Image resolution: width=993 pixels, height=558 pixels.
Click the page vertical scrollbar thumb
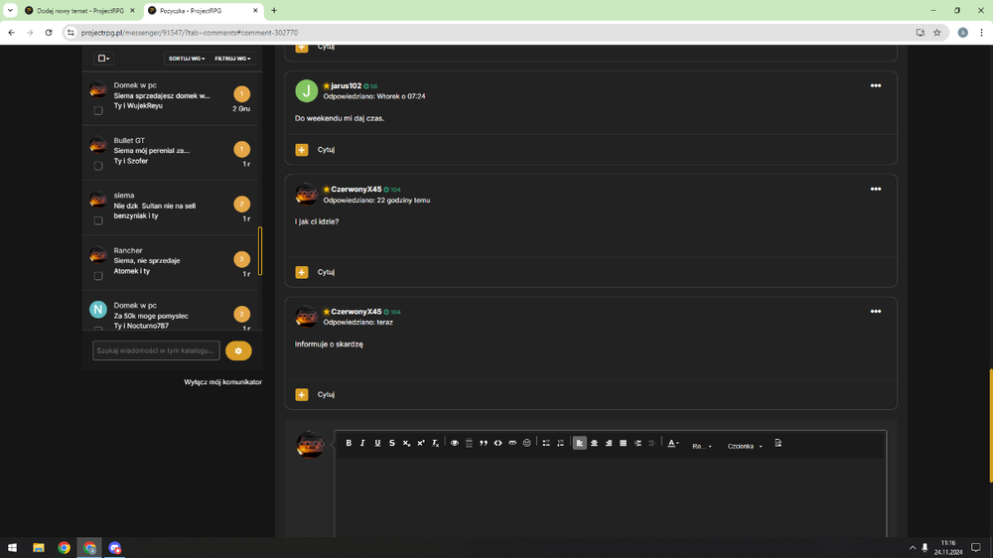(x=990, y=426)
